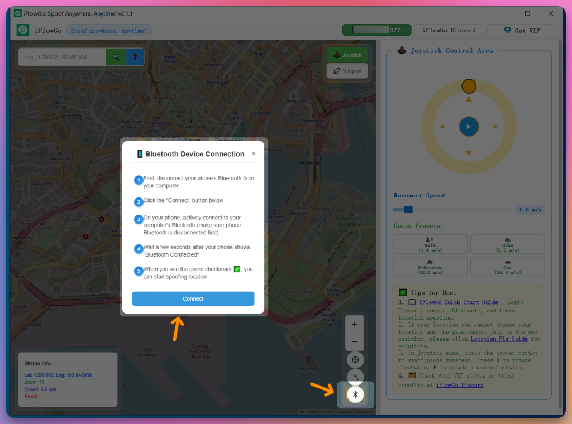
Task: Click the 5.0 m/s speed value box
Action: click(530, 210)
